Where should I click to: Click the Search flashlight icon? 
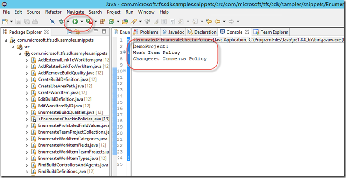coord(133,22)
